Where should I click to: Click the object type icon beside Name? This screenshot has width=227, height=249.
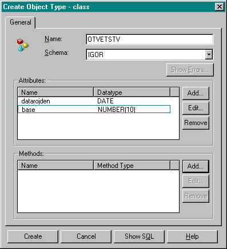[23, 45]
